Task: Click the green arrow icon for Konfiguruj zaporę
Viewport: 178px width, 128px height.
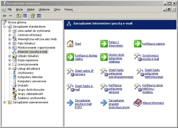Action: pos(138,44)
